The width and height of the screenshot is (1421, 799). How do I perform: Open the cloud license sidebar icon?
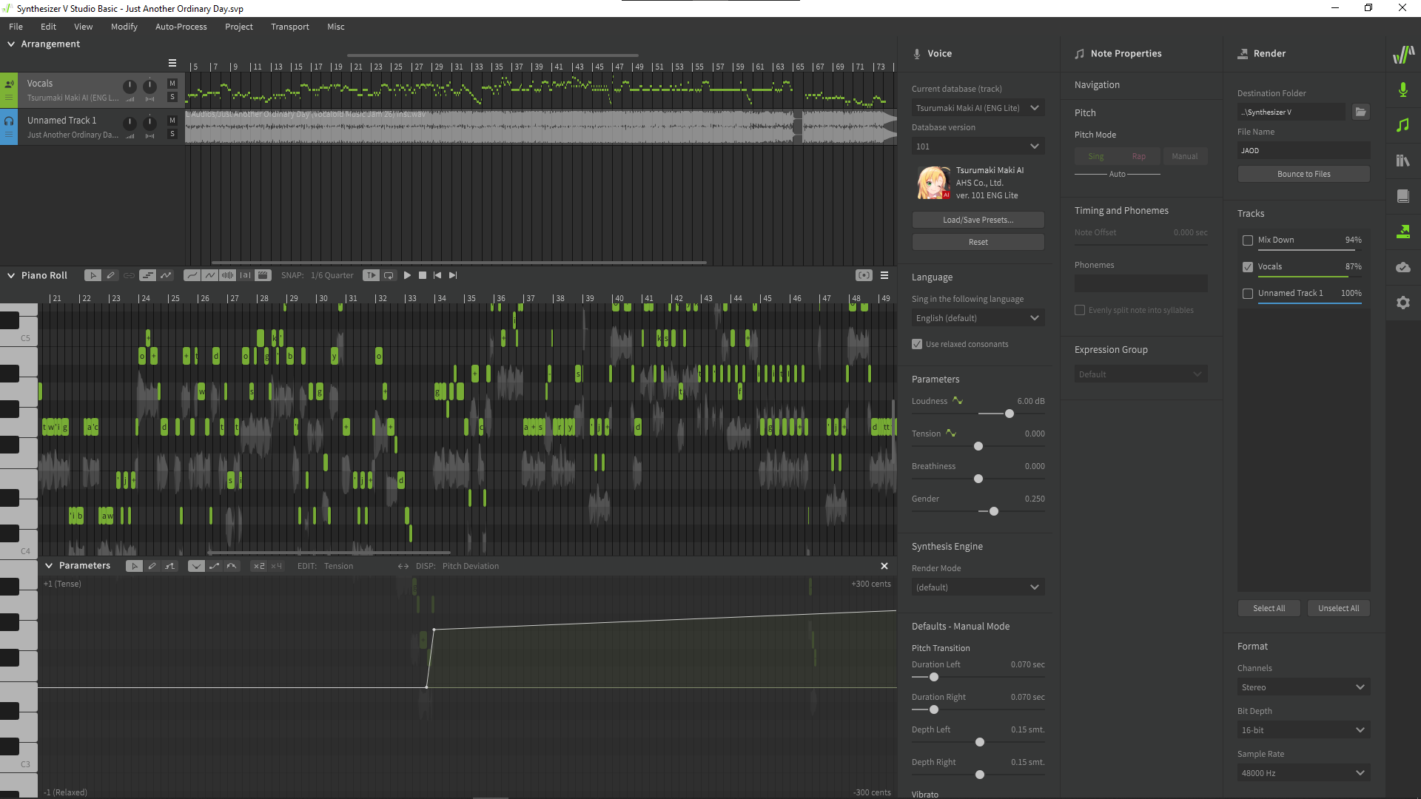pos(1403,267)
